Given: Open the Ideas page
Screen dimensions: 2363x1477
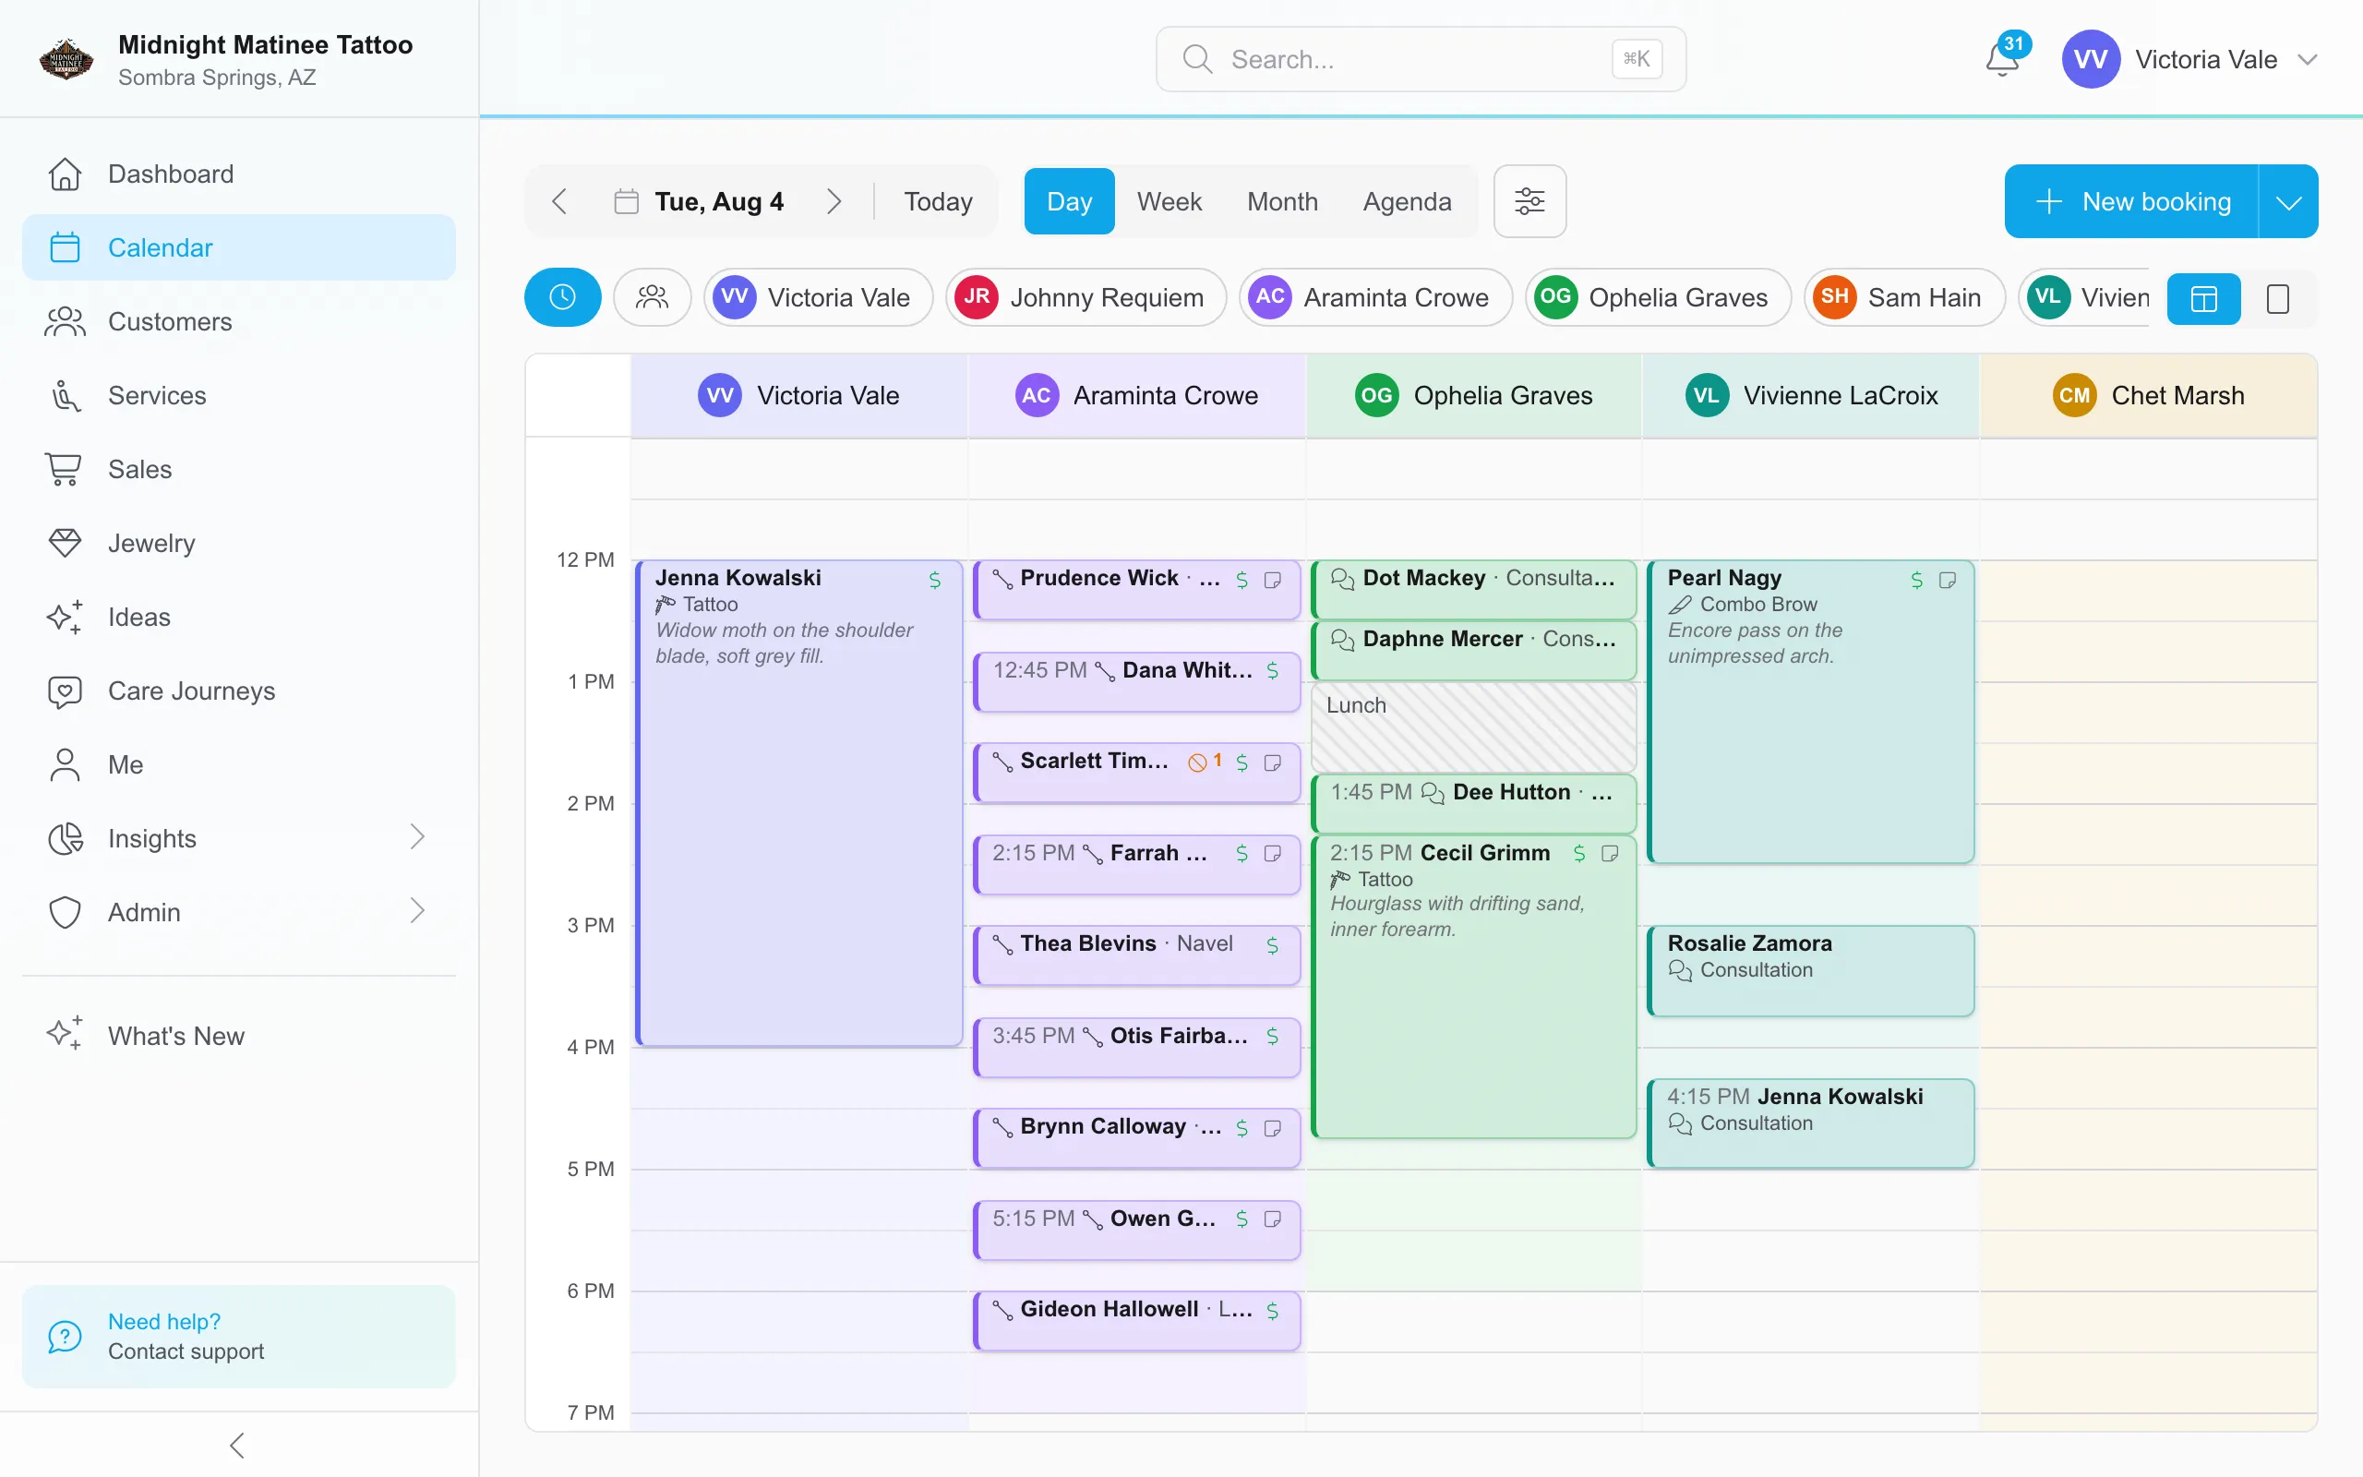Looking at the screenshot, I should [x=239, y=618].
